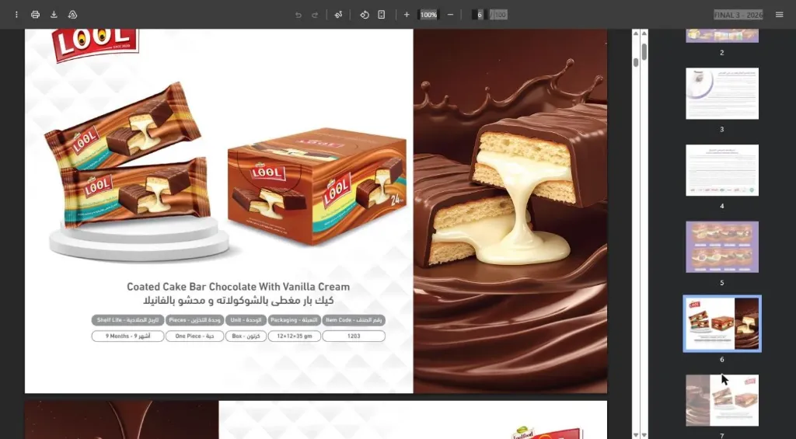Open the hamburger sidebar menu
Screen dimensions: 796x439
pyautogui.click(x=779, y=15)
